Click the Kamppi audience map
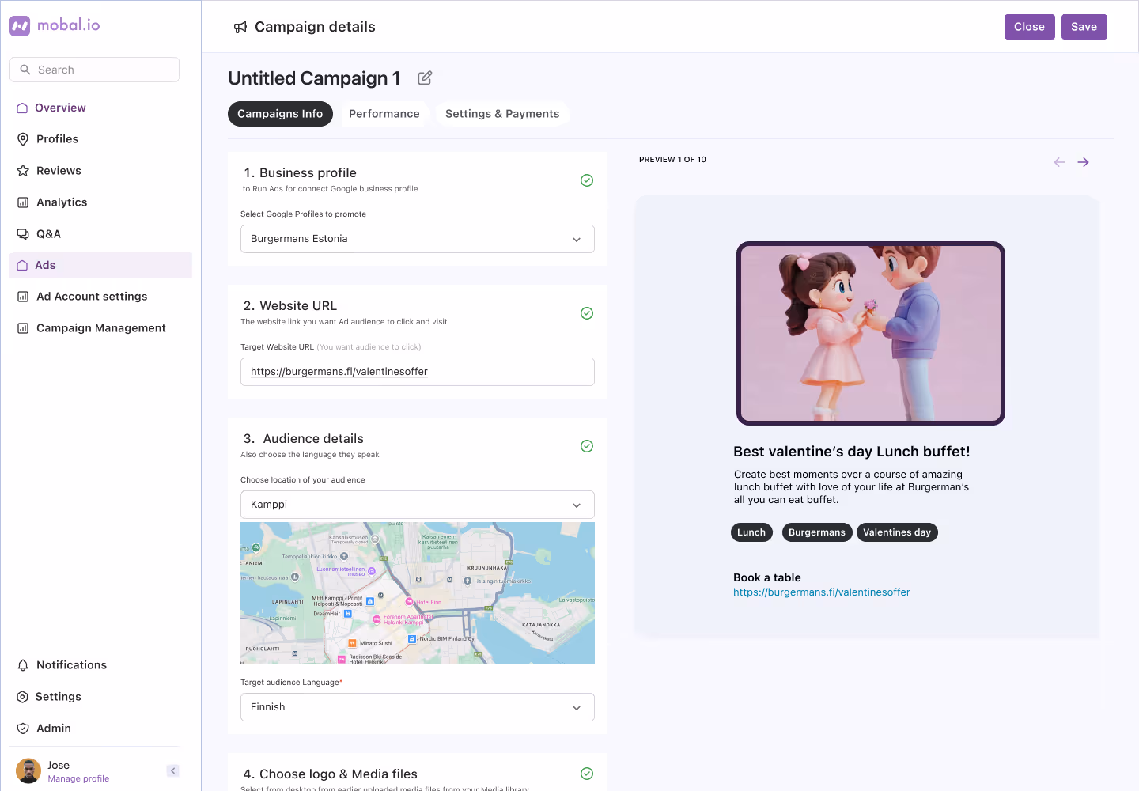The image size is (1139, 791). coord(418,593)
